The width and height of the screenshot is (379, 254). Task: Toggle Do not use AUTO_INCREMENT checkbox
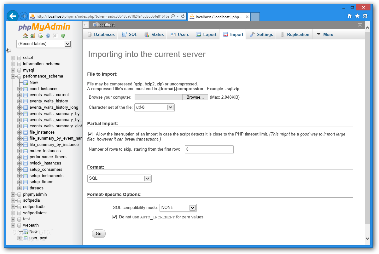coord(115,217)
